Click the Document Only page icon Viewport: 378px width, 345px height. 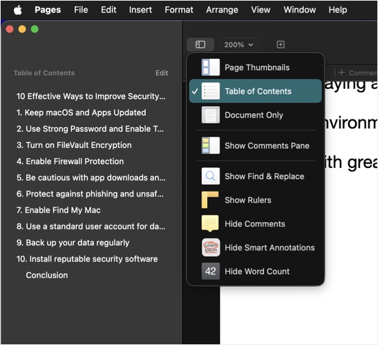click(x=211, y=115)
